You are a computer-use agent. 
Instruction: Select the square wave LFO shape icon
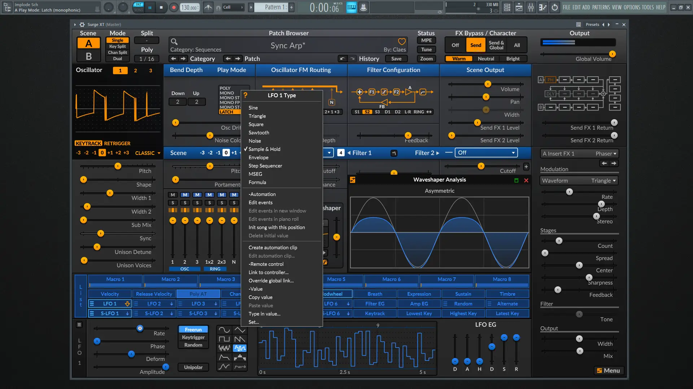point(224,339)
